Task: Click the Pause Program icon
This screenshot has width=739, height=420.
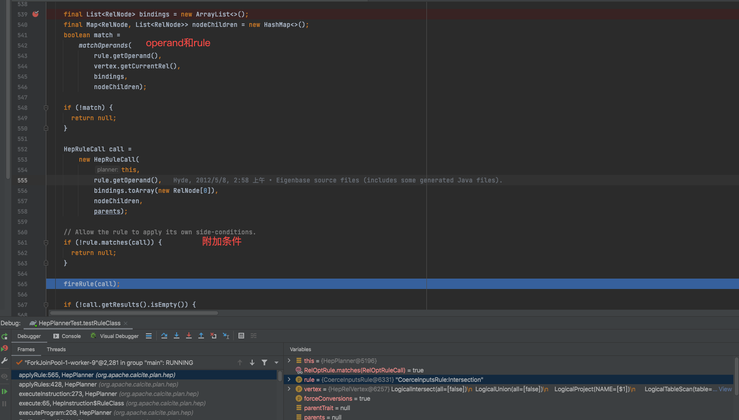Action: 4,404
